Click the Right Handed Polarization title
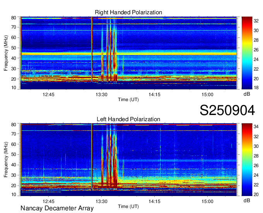This screenshot has height=213, width=263. [128, 12]
